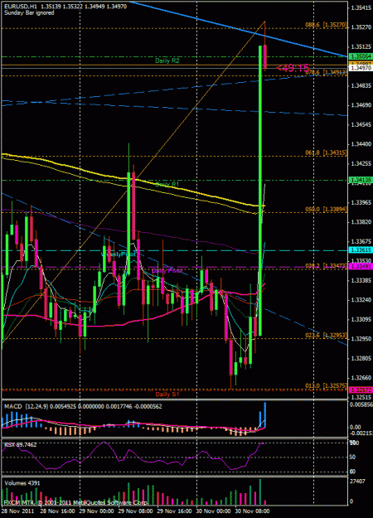Click the <49:15 candle countdown timer

point(293,68)
